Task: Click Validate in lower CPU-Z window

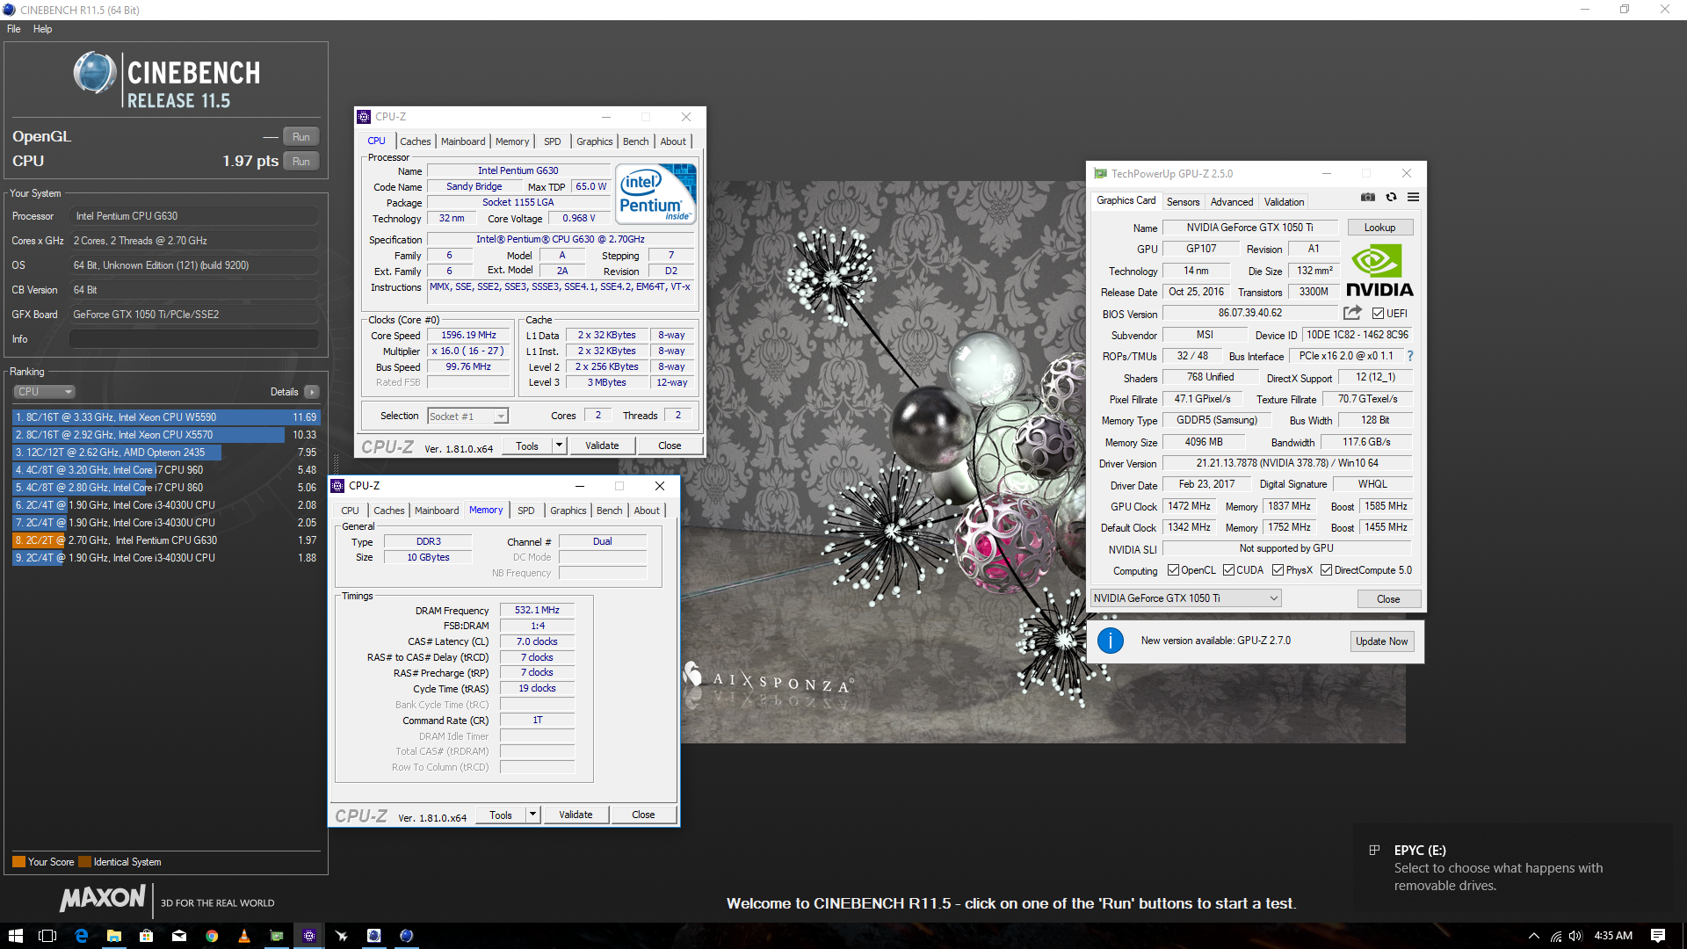Action: [x=576, y=815]
